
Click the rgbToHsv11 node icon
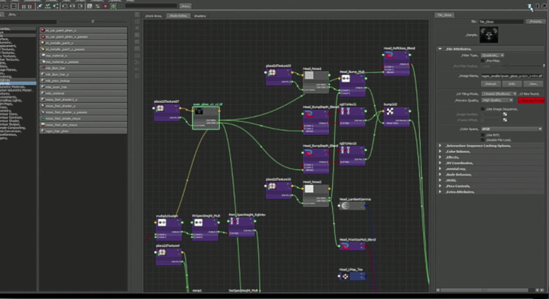[x=346, y=111]
